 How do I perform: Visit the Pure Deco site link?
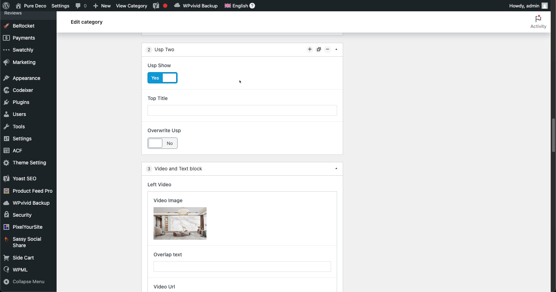click(31, 6)
